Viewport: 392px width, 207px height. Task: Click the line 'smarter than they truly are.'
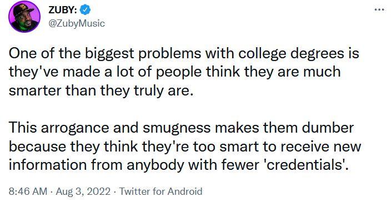[101, 91]
